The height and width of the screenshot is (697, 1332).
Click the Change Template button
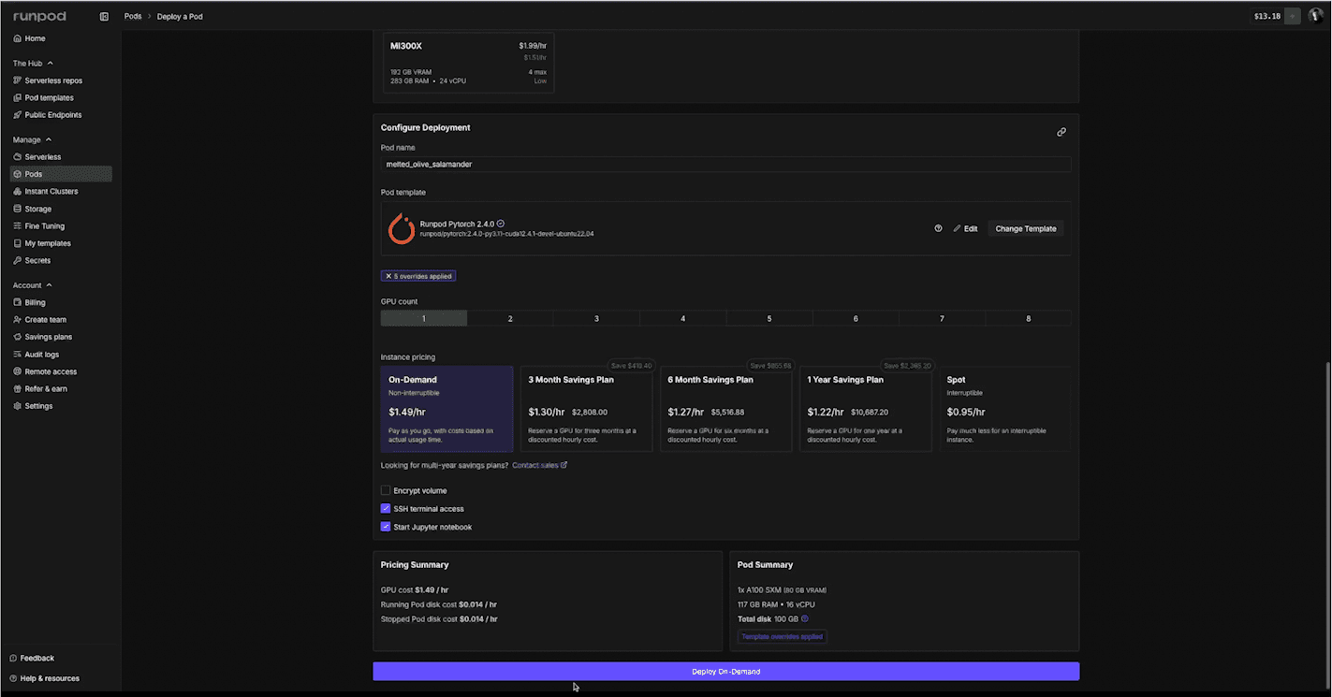(x=1025, y=227)
